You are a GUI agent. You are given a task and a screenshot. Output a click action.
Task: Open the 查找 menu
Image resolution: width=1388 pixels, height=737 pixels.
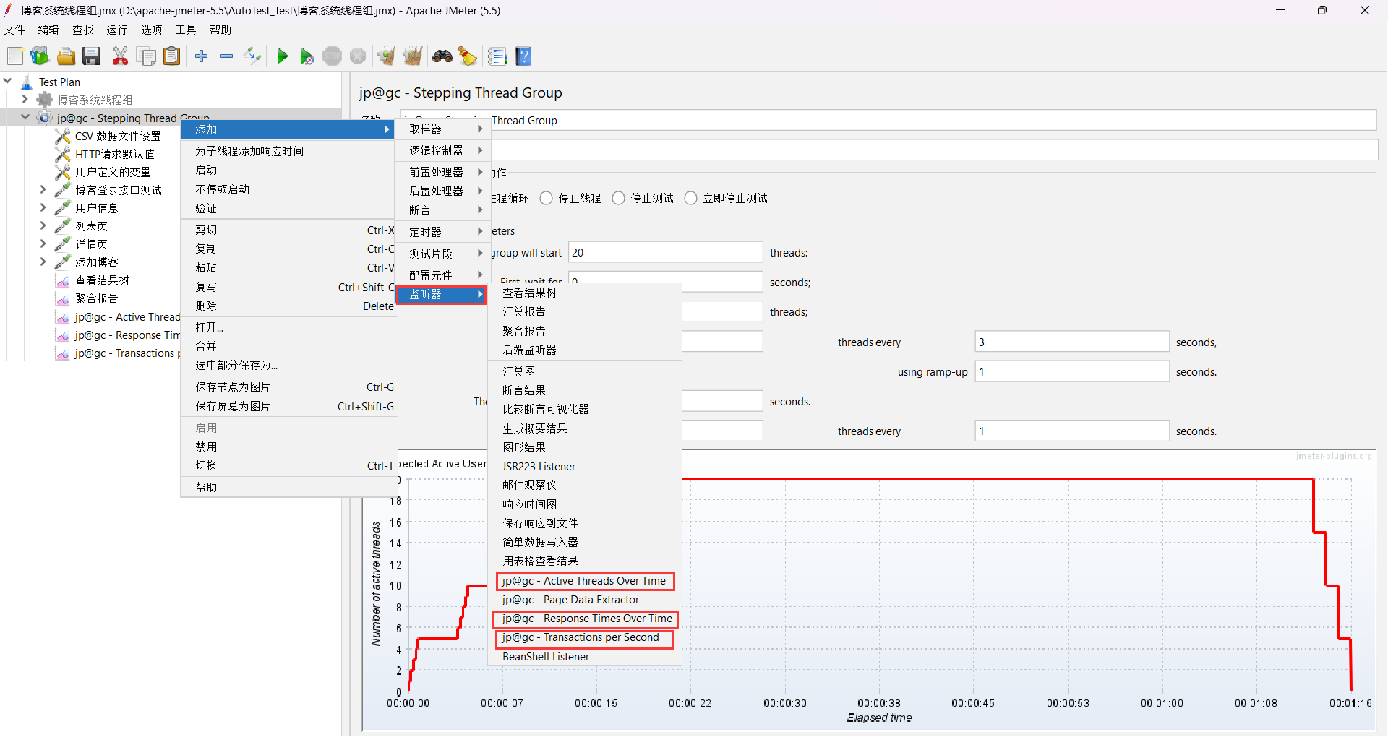click(83, 30)
